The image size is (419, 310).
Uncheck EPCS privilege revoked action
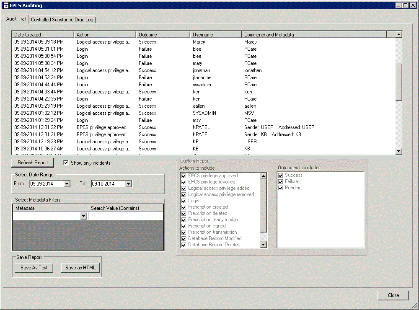[x=184, y=182]
